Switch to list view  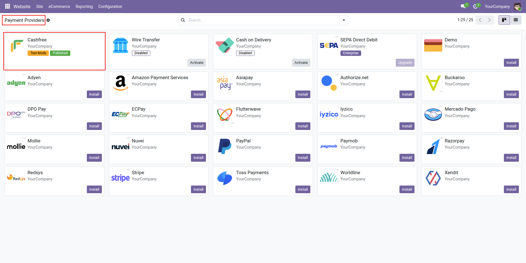(516, 20)
